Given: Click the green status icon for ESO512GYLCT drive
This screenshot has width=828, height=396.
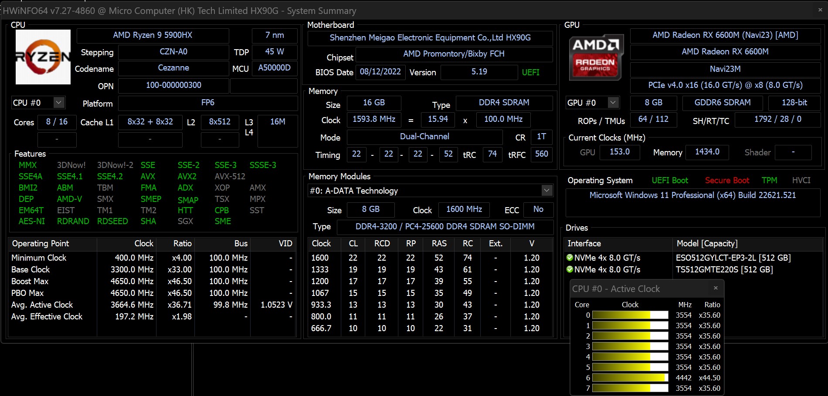Looking at the screenshot, I should coord(570,258).
